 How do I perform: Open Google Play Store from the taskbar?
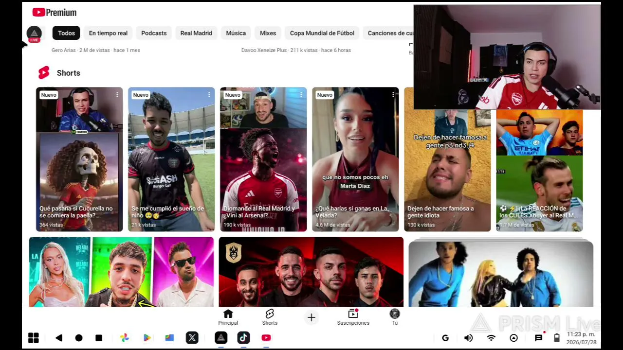[x=147, y=338]
